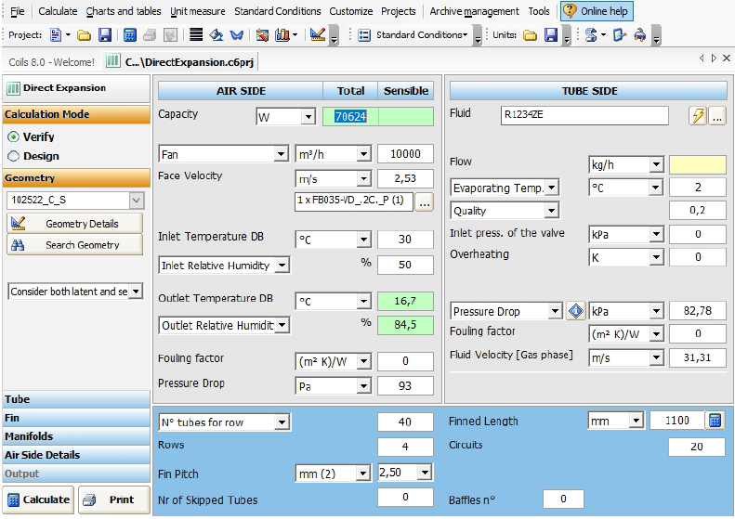
Task: Click the Pressure Drop diamond info icon
Action: pyautogui.click(x=575, y=312)
